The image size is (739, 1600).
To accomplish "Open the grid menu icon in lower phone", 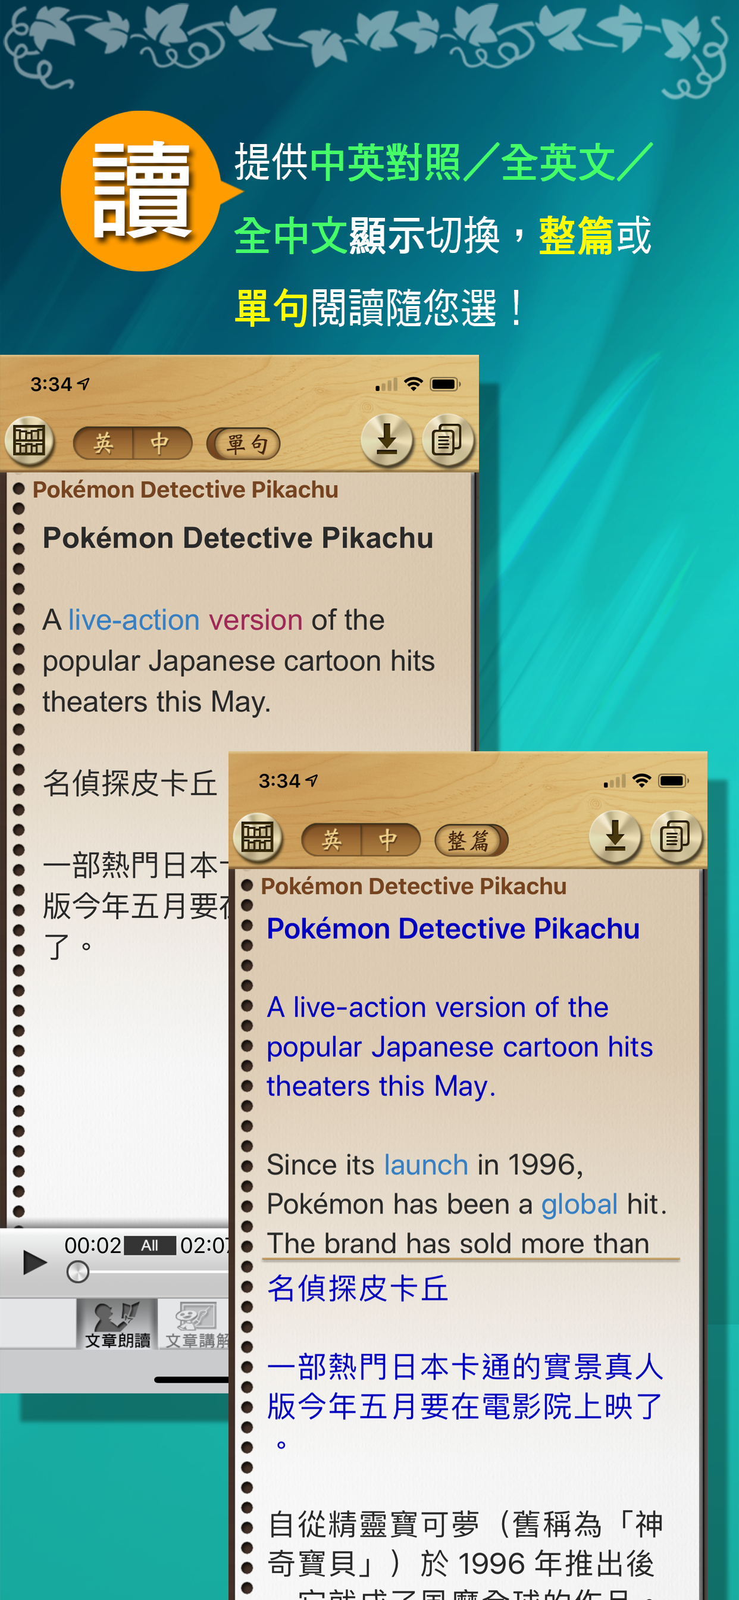I will (x=258, y=838).
